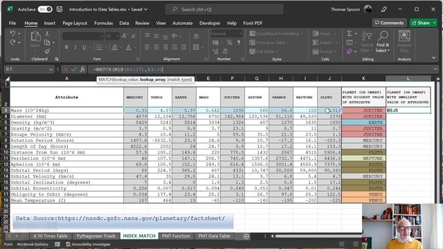Click the Wrap Text icon
This screenshot has width=443, height=249.
tap(197, 36)
